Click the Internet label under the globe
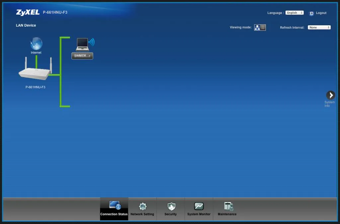Viewport: 340px width, 224px height. 36,53
